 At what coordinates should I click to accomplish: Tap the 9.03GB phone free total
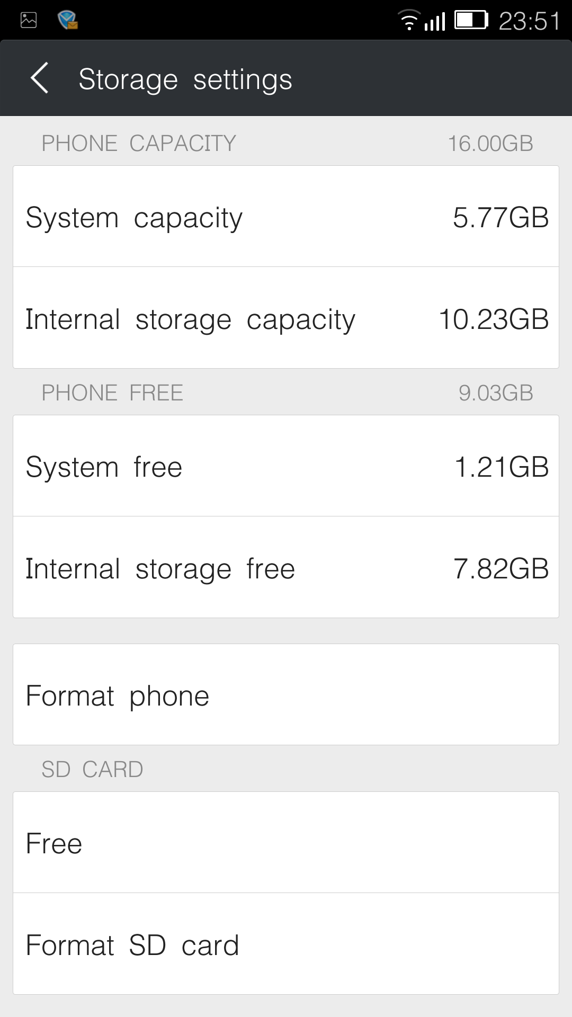[x=496, y=392]
